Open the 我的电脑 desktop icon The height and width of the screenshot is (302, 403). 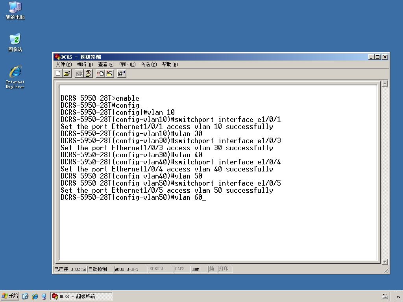(15, 10)
